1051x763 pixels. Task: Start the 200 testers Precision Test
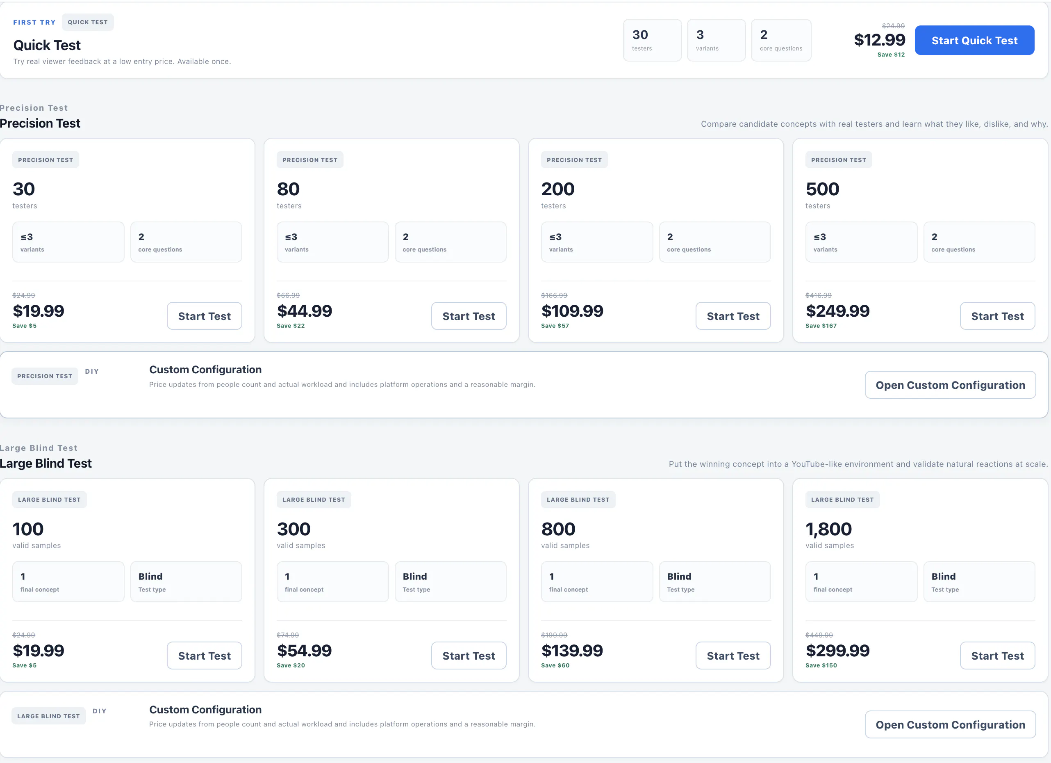(x=733, y=316)
